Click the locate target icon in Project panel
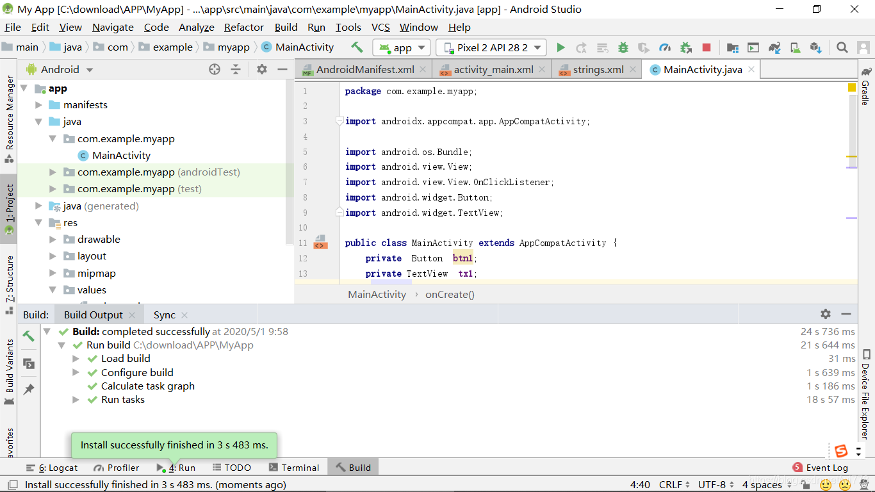 pos(215,69)
